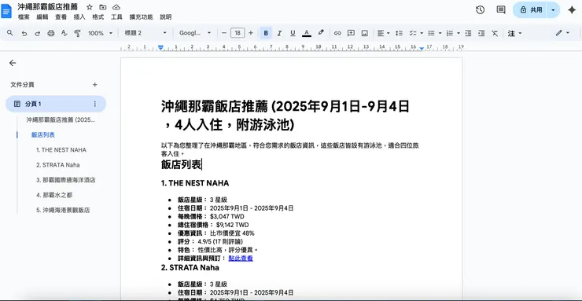Open the Google Docs home icon

tap(6, 11)
